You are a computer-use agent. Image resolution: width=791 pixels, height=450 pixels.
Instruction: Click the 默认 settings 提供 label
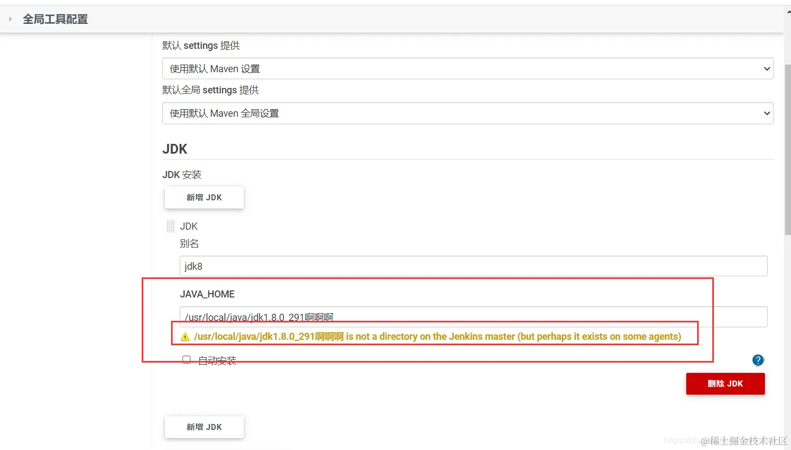click(x=201, y=46)
